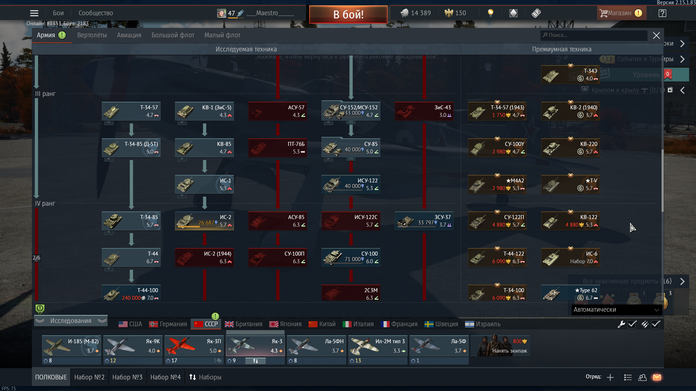The width and height of the screenshot is (696, 391).
Task: Click the light bulb hints icon
Action: pos(490,13)
